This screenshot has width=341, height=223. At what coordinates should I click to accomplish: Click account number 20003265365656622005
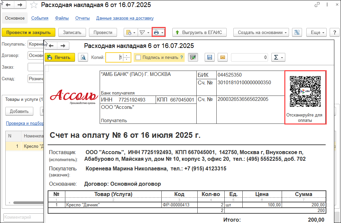point(243,99)
